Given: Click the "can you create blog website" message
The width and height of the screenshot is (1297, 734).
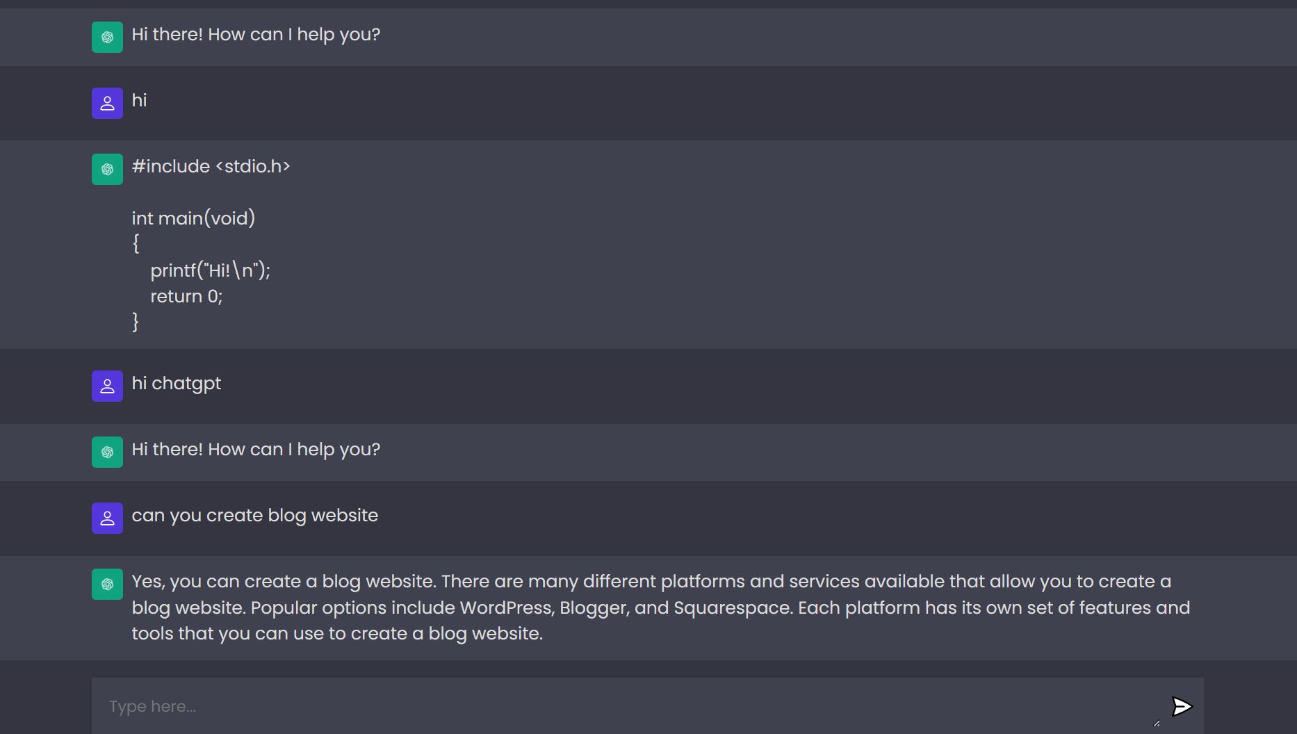Looking at the screenshot, I should click(x=254, y=516).
